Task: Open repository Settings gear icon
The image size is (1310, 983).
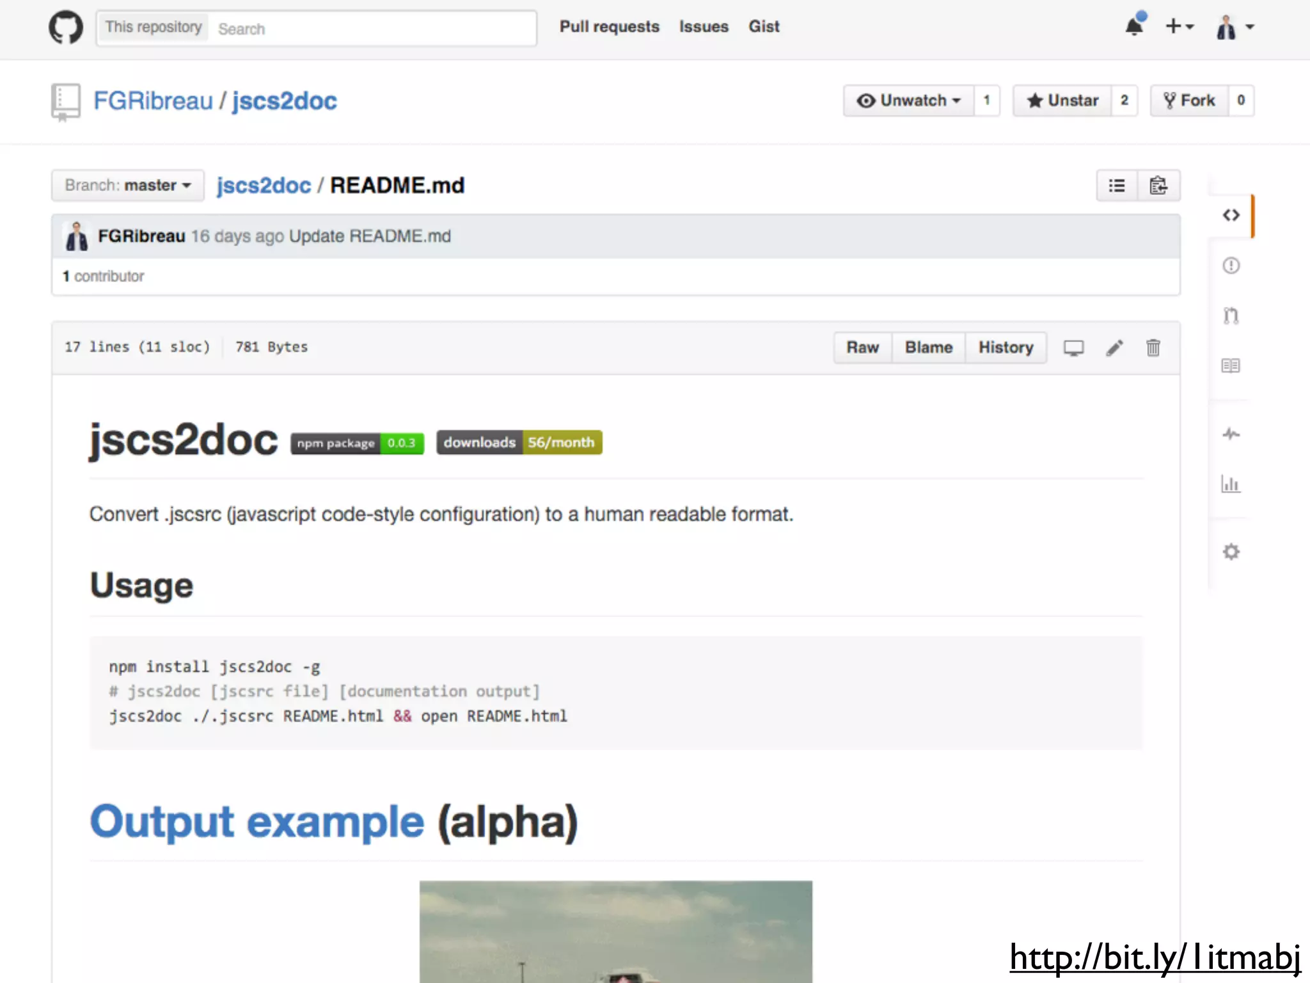Action: 1231,552
